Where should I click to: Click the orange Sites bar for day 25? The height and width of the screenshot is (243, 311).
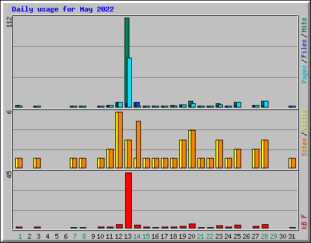(x=239, y=159)
